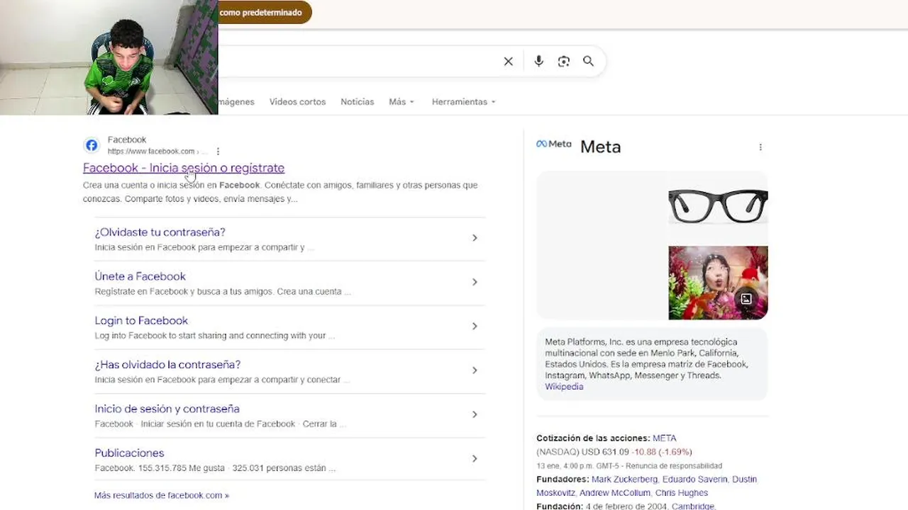Click the Meta logo in the knowledge panel

553,144
